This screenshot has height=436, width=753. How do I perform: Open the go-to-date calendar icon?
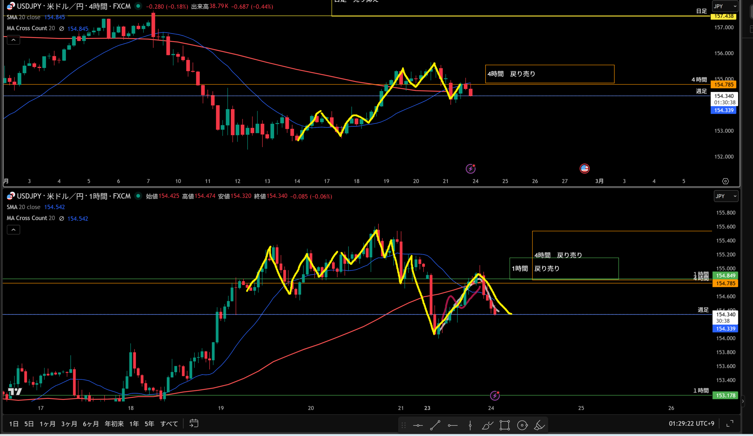point(194,423)
